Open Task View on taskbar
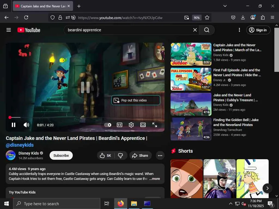This screenshot has height=209, width=279. click(x=107, y=204)
